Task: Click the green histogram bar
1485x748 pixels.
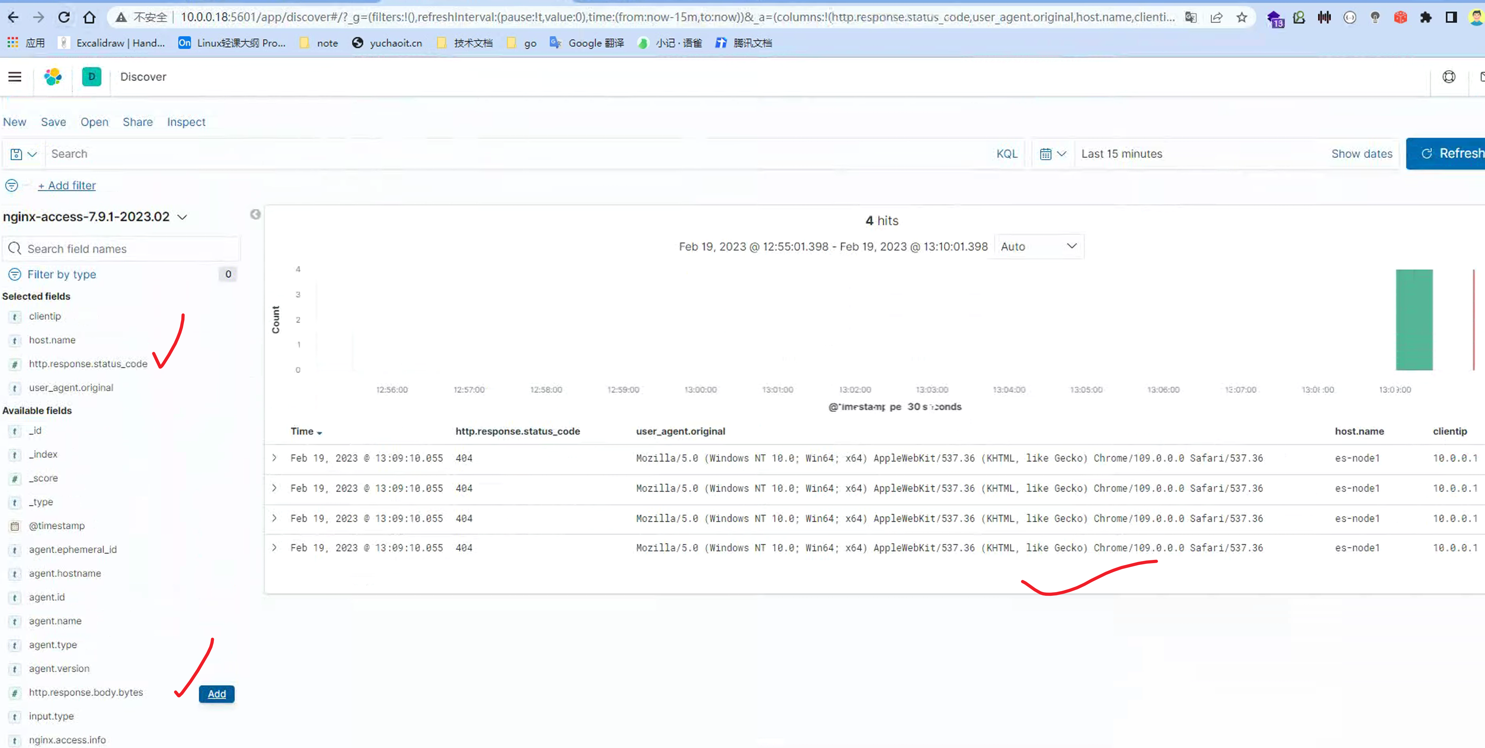Action: click(x=1413, y=320)
